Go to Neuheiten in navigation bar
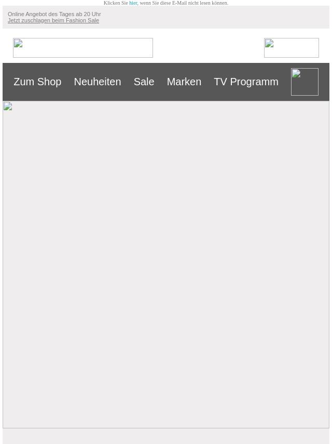The height and width of the screenshot is (444, 332). click(98, 82)
